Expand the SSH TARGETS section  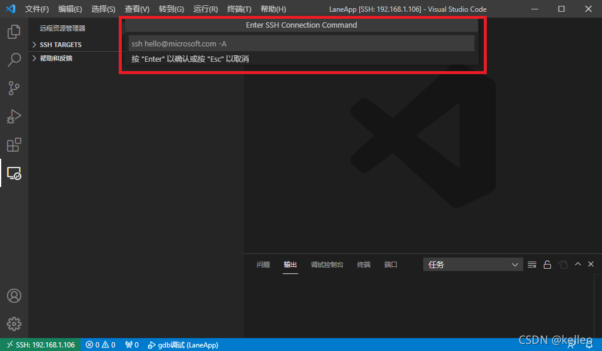61,45
